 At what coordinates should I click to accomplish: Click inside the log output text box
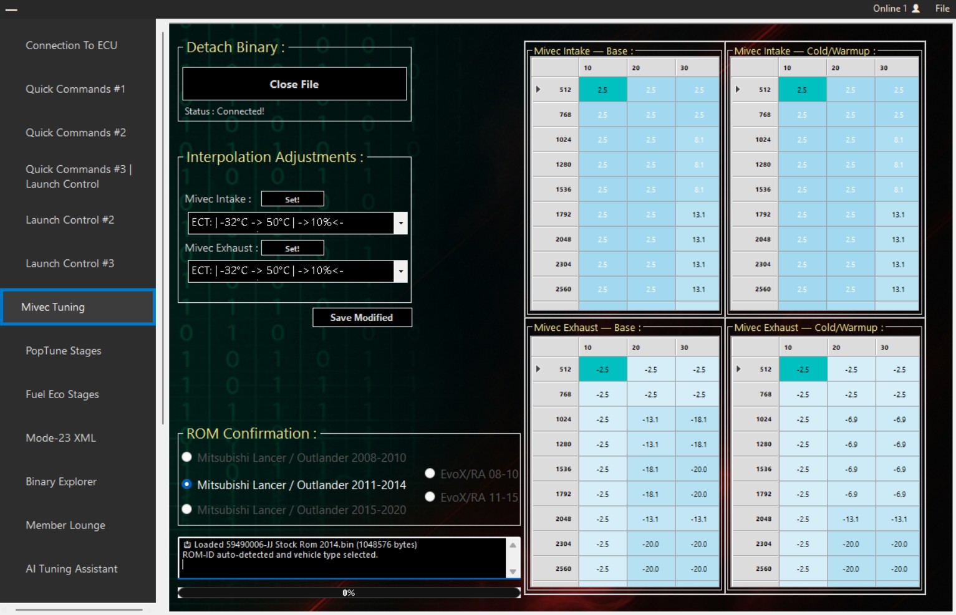pos(343,558)
